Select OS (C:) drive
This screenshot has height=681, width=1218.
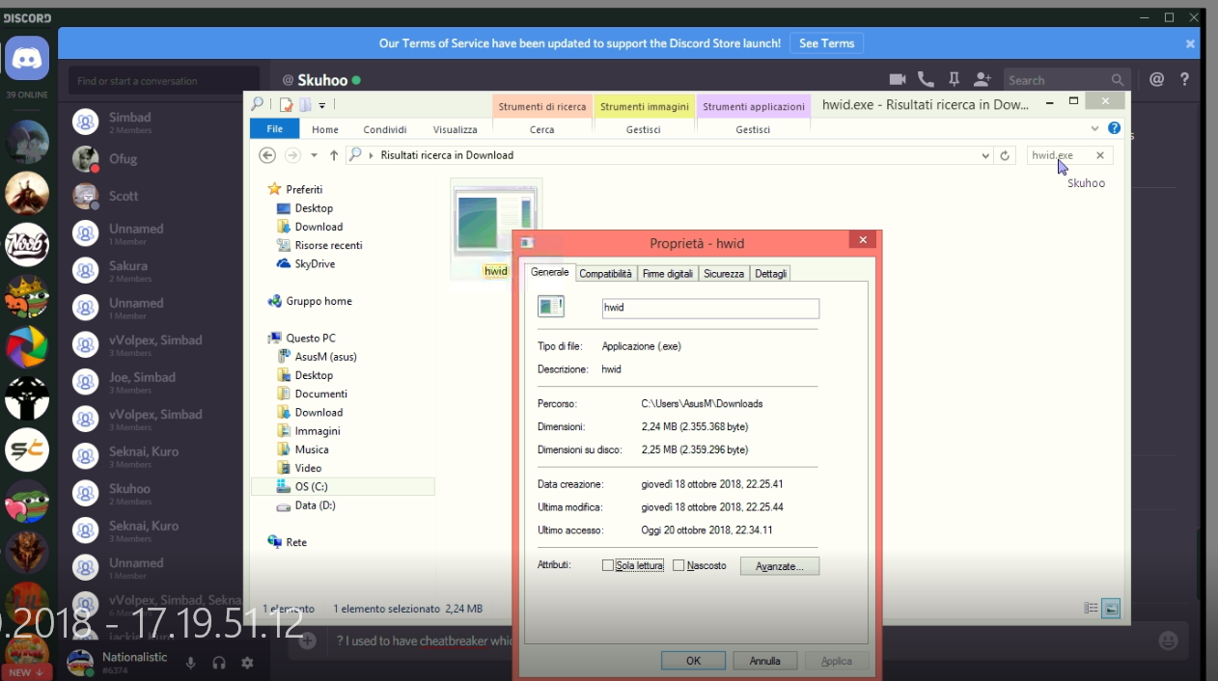pyautogui.click(x=343, y=486)
